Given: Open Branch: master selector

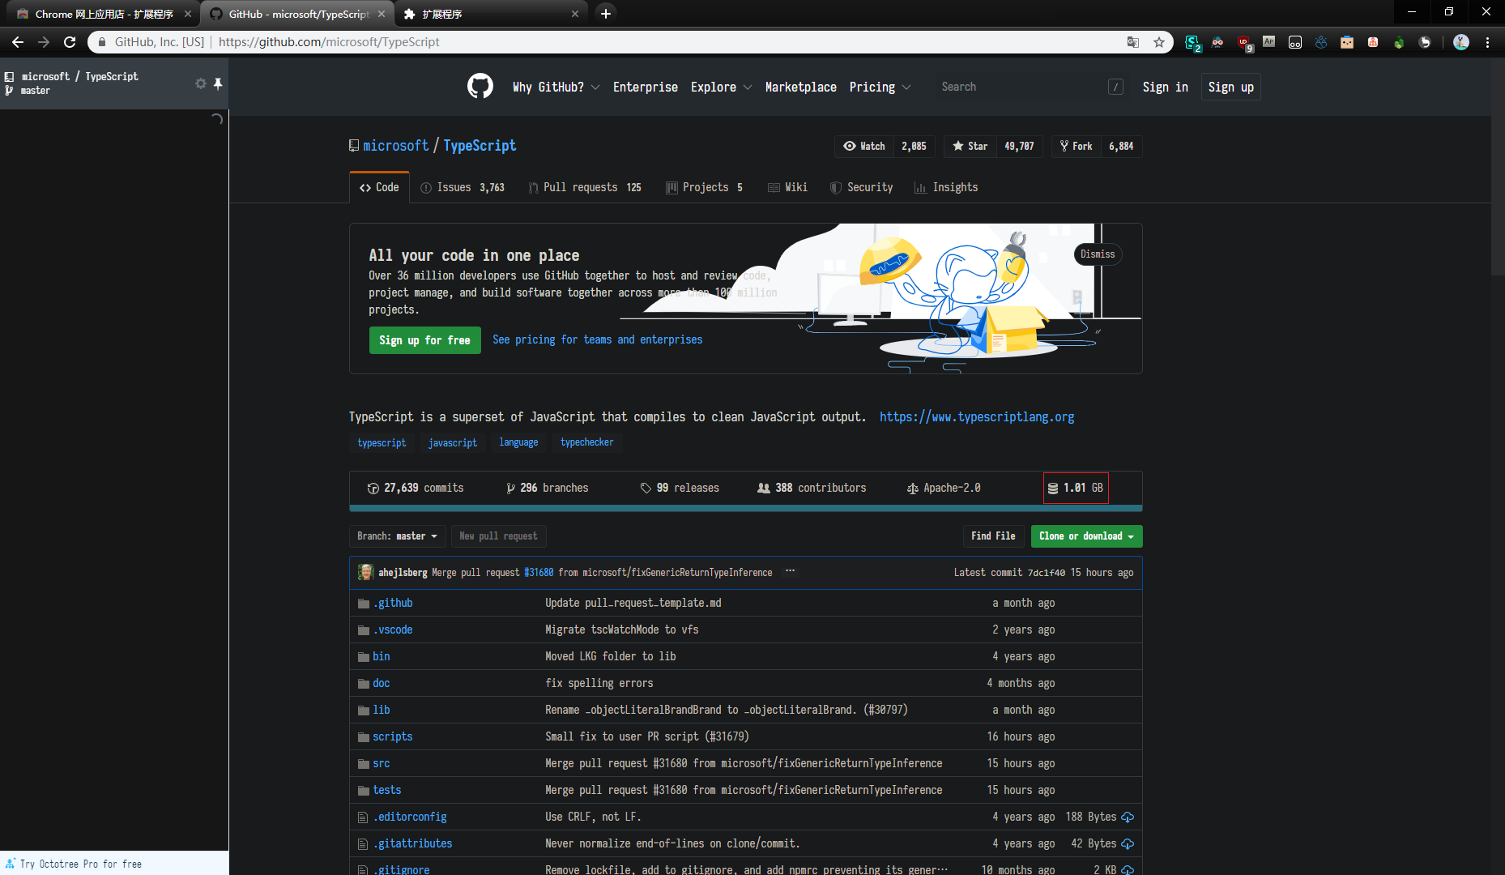Looking at the screenshot, I should pos(397,536).
